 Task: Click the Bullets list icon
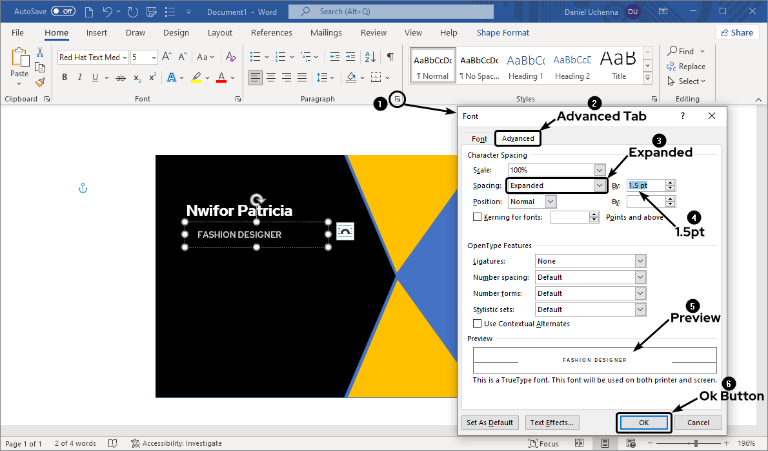pyautogui.click(x=255, y=57)
